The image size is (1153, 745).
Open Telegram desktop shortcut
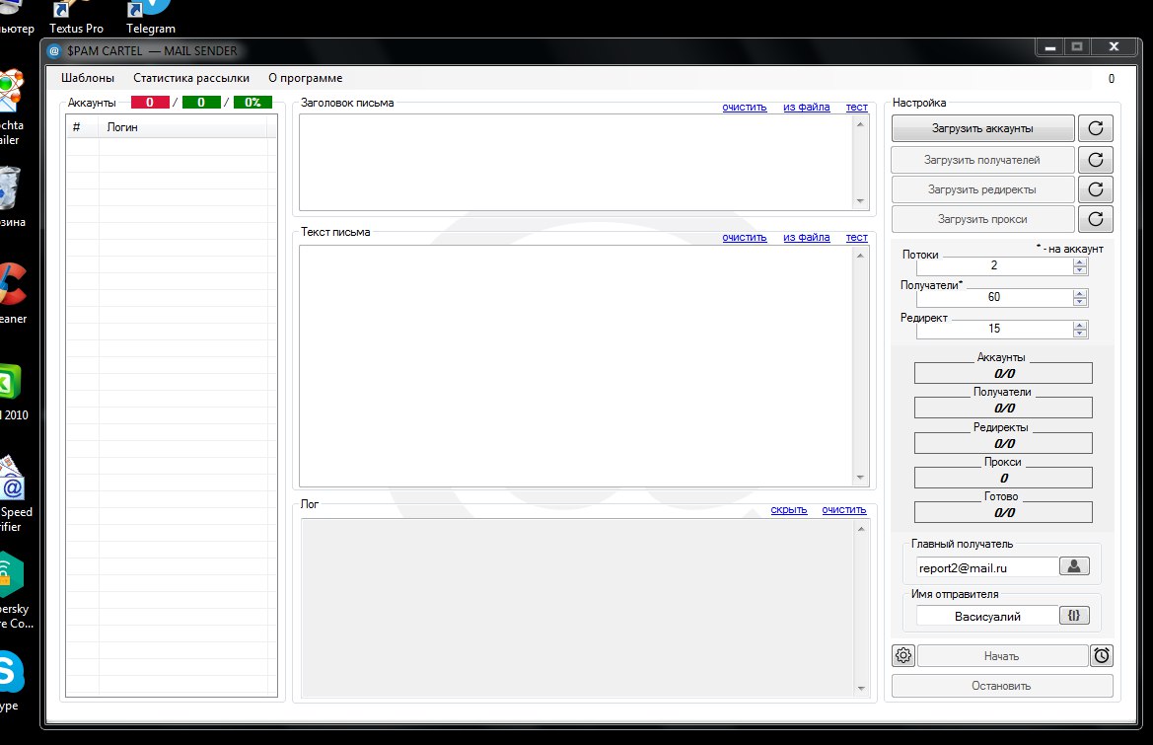(150, 18)
